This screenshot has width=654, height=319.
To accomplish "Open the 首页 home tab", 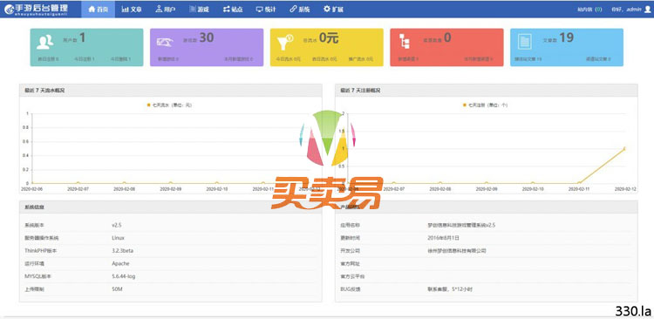I will (x=98, y=10).
